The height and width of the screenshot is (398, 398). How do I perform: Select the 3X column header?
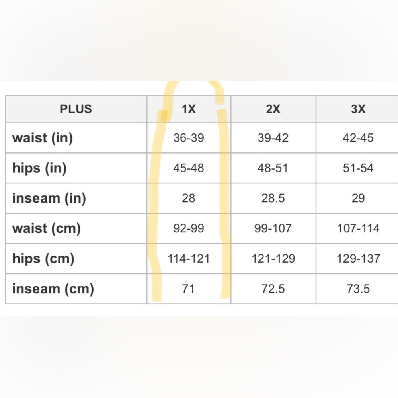[x=358, y=109]
